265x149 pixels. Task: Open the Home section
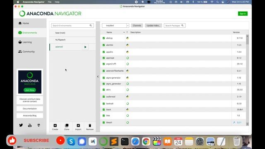coord(24,23)
